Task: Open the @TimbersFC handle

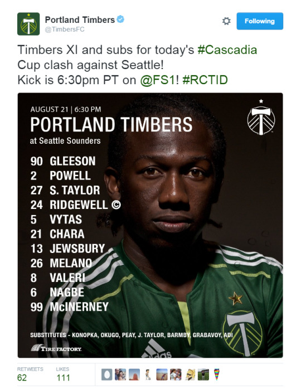Action: click(65, 30)
